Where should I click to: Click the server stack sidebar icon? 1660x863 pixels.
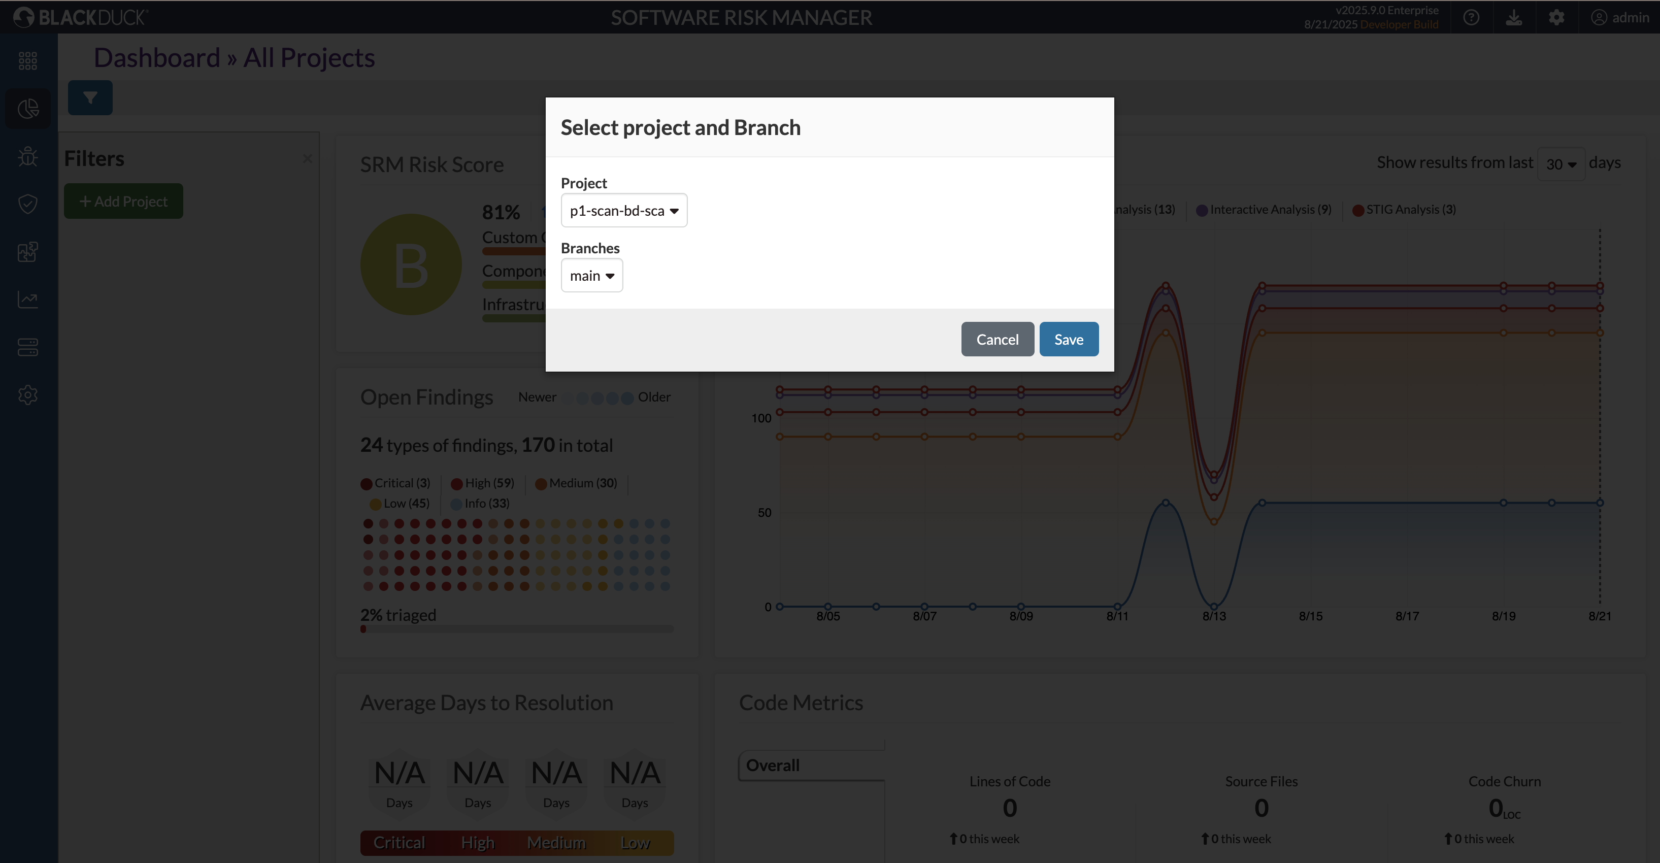pyautogui.click(x=28, y=347)
